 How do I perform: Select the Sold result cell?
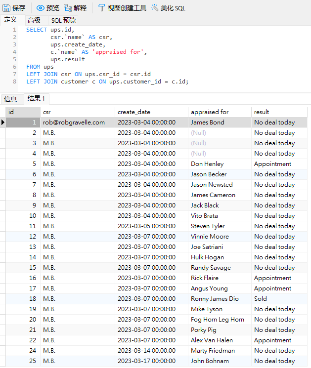[x=279, y=298]
